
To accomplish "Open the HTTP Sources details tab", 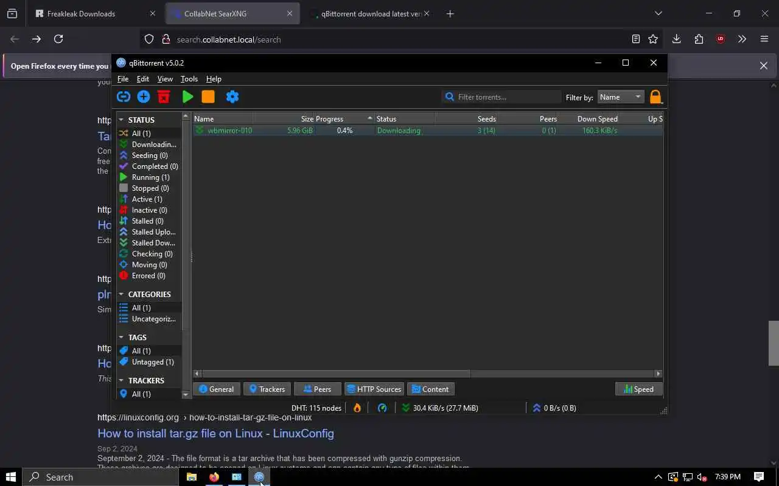I will pyautogui.click(x=374, y=389).
